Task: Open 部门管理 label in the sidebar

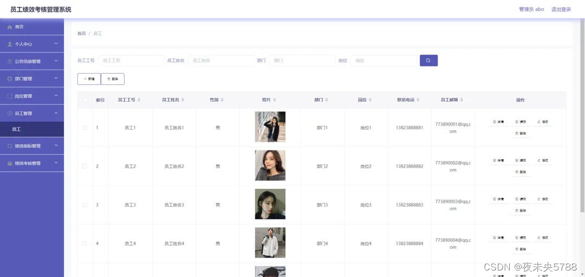Action: point(23,78)
